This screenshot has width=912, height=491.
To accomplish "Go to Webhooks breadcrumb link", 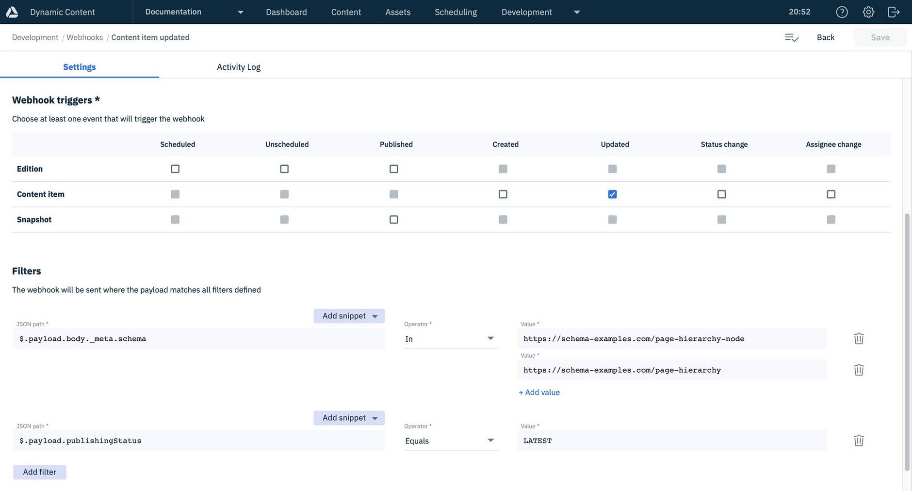I will (84, 37).
